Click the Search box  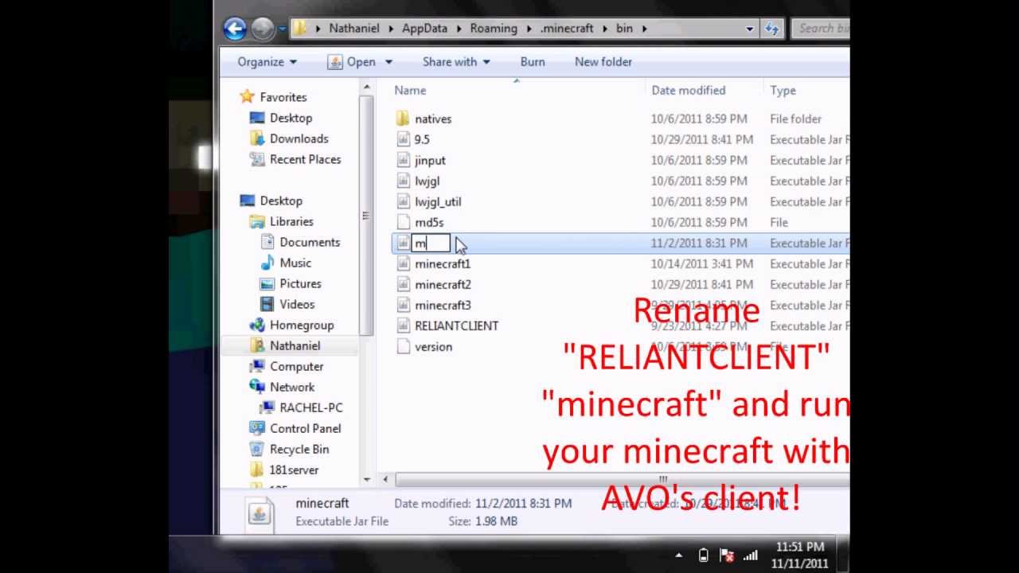(x=820, y=29)
